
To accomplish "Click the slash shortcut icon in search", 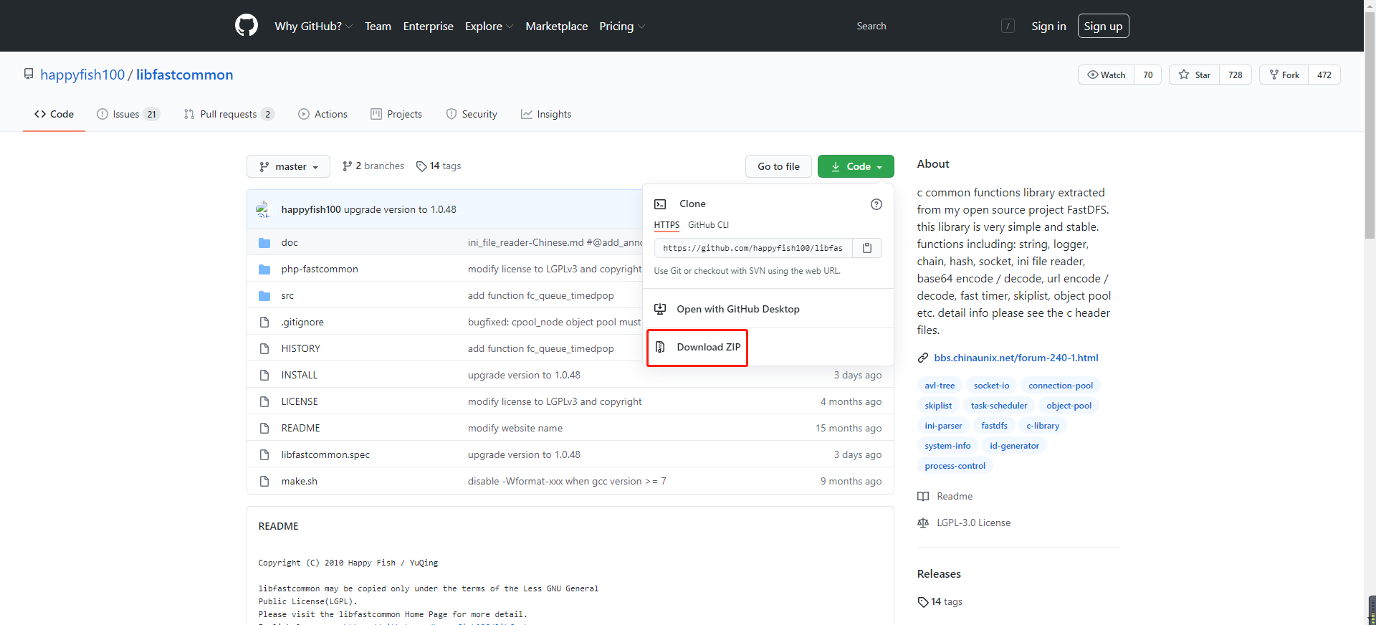I will coord(1008,26).
